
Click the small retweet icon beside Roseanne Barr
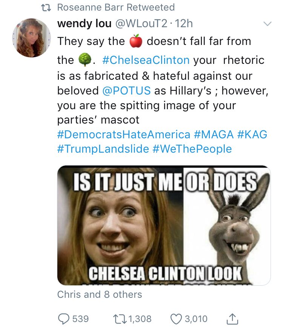[x=49, y=7]
